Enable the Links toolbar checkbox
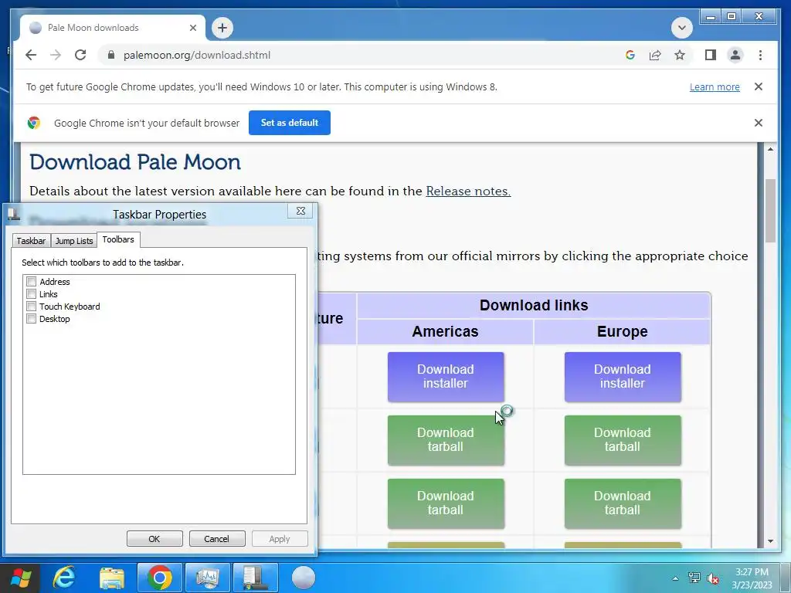 click(x=31, y=294)
